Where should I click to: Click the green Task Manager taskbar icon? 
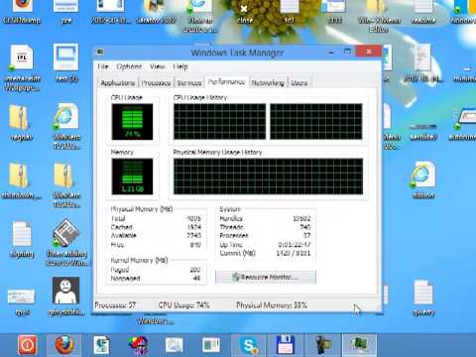[359, 345]
